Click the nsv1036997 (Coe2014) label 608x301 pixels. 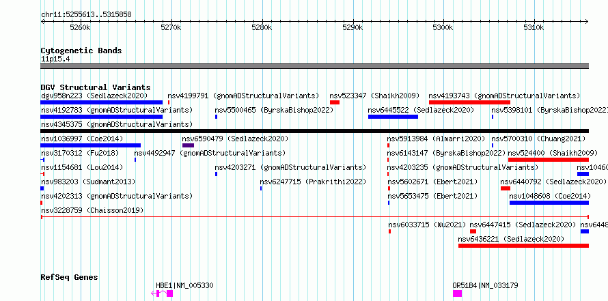[82, 139]
